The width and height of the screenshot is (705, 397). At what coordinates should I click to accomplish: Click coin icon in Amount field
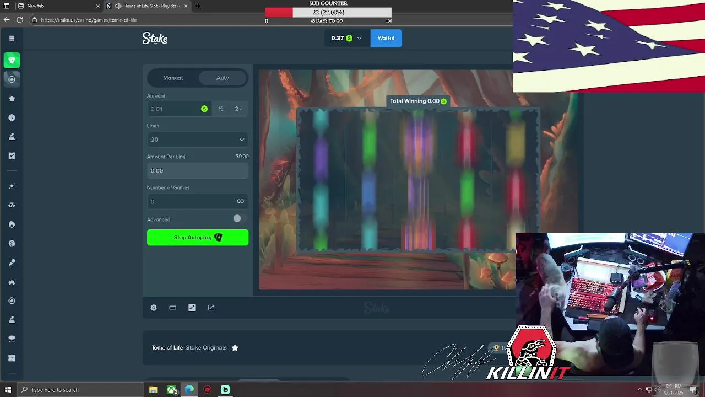(x=204, y=109)
